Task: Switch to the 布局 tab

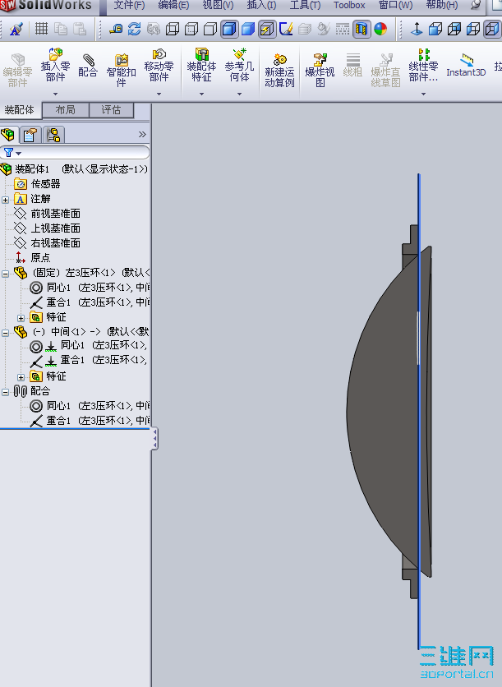Action: [66, 110]
